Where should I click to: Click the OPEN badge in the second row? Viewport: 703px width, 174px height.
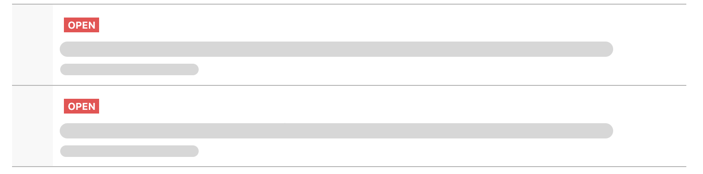point(82,106)
